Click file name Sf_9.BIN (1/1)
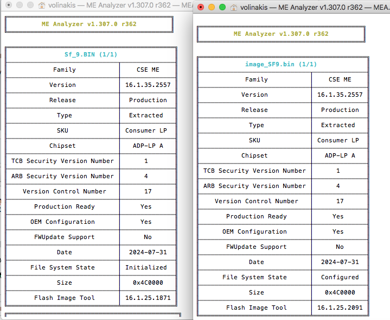Screen dimensions: 390x320 click(x=91, y=54)
